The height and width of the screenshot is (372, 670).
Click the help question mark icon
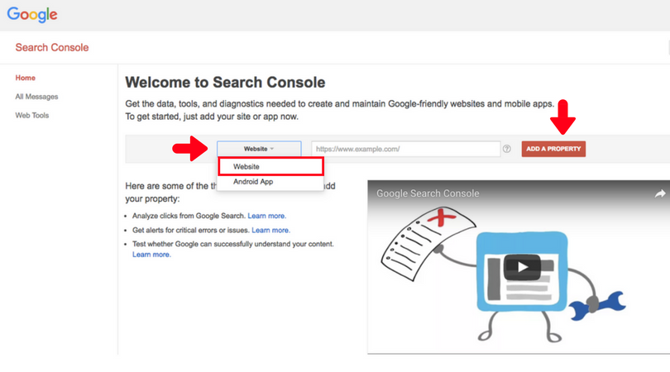tap(506, 149)
